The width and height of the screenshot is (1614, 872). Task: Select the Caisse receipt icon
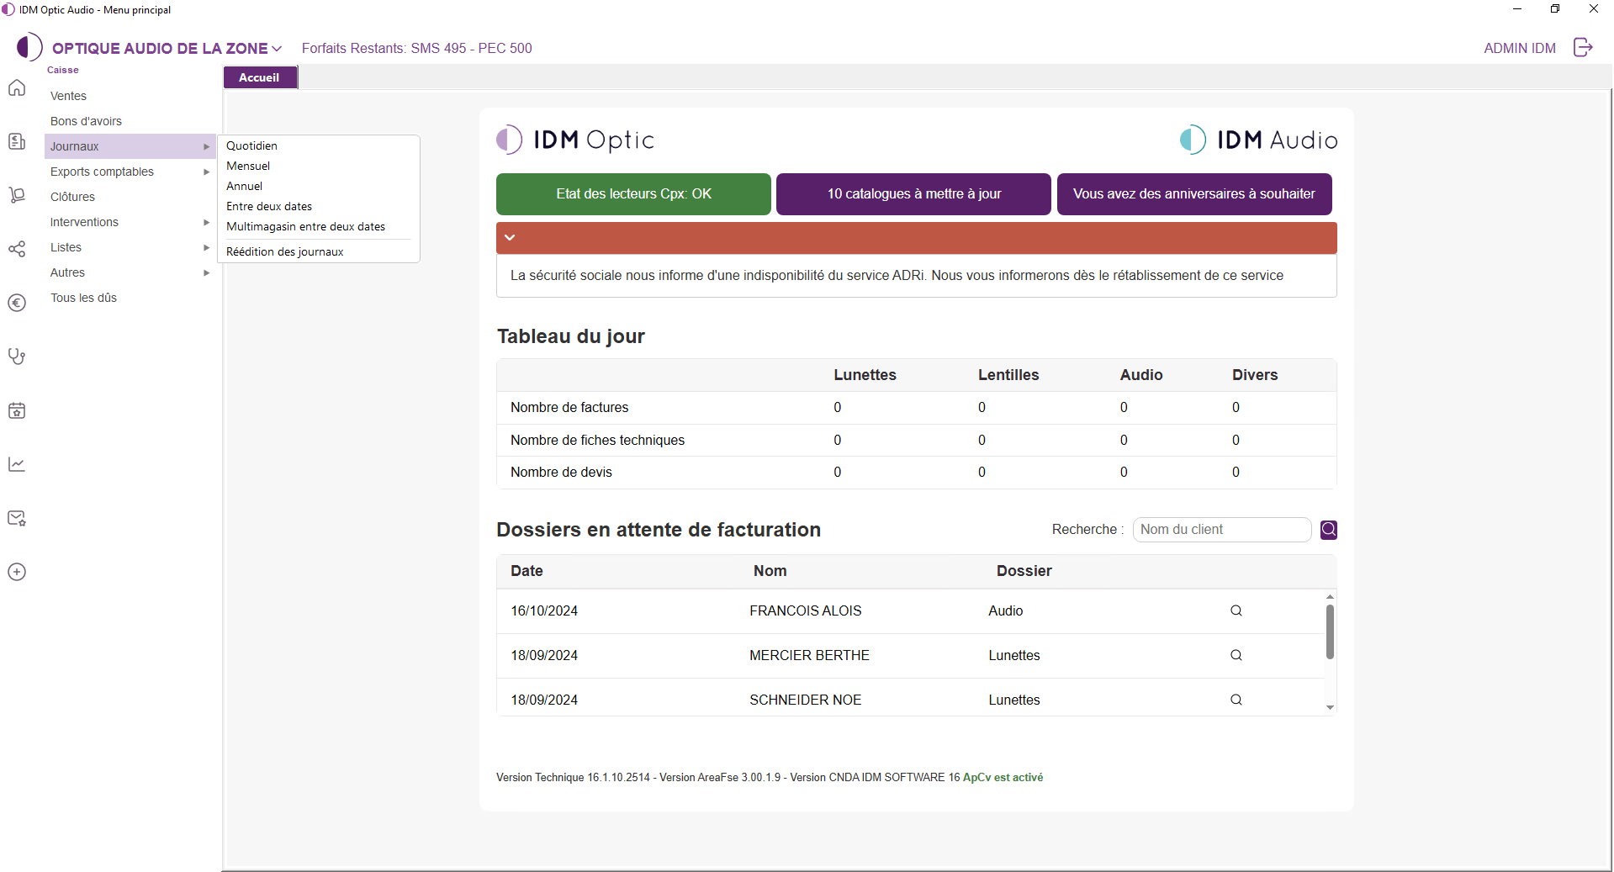17,140
